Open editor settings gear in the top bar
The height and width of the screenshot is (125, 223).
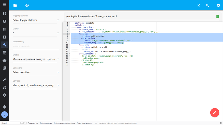pos(218,5)
